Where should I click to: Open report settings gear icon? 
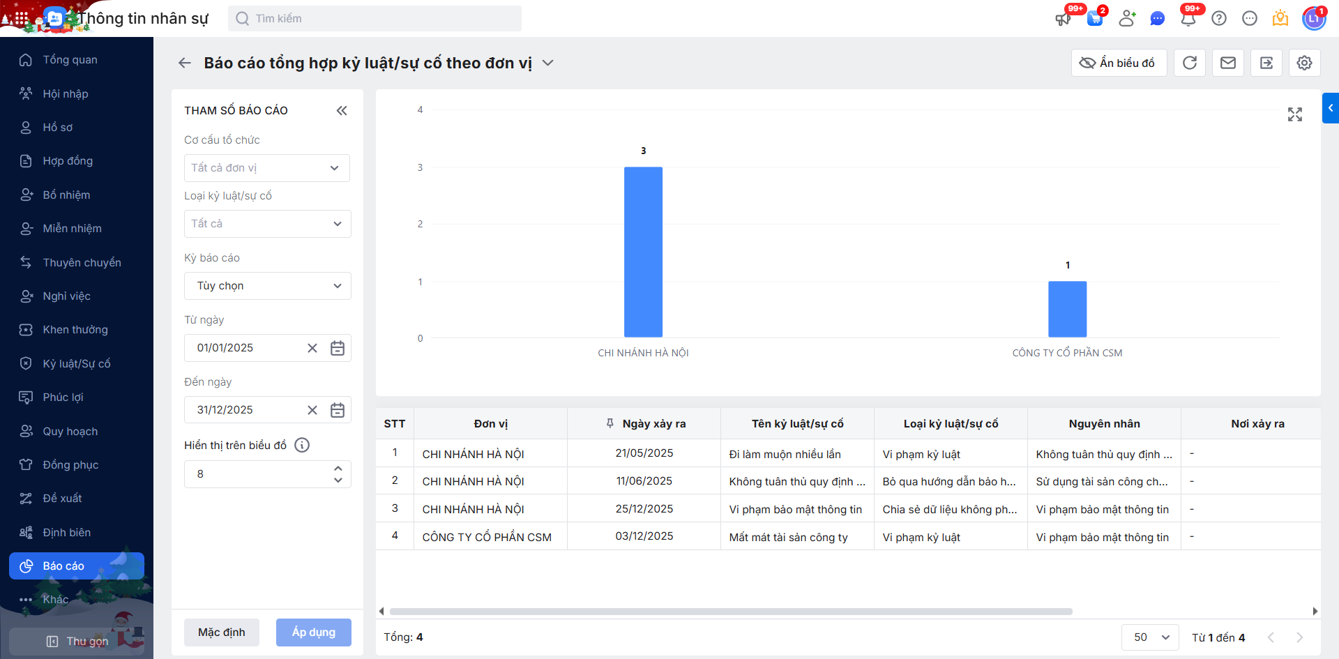coord(1304,63)
